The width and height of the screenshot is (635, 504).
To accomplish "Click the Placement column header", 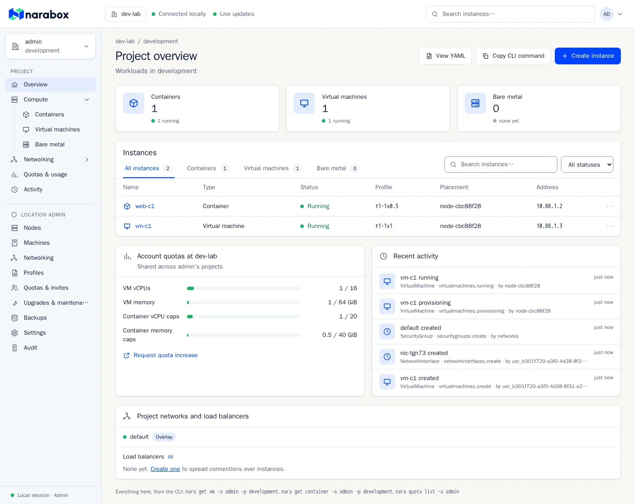I will (454, 187).
